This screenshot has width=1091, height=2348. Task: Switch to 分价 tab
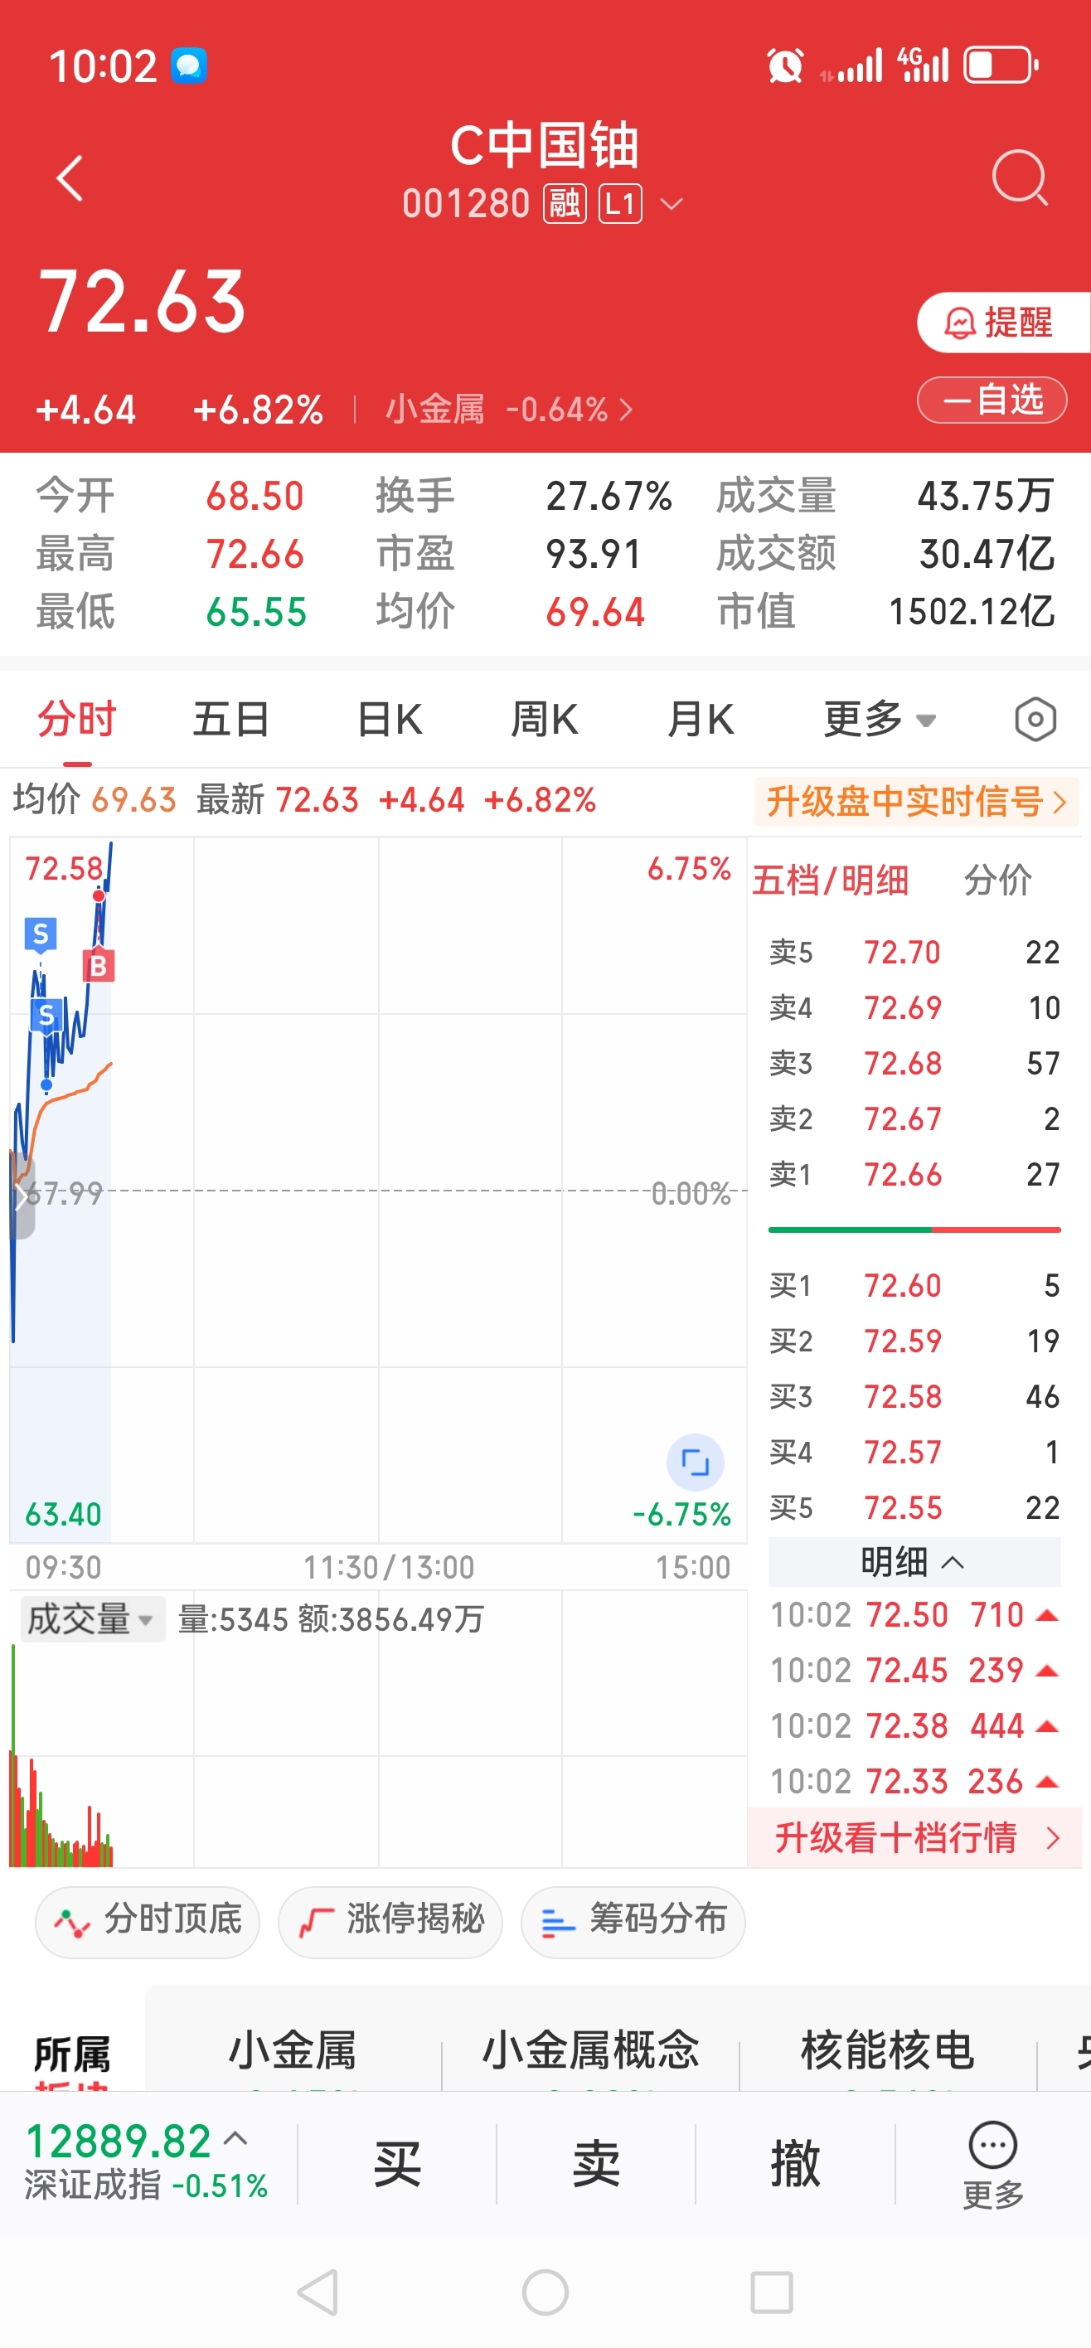click(998, 880)
